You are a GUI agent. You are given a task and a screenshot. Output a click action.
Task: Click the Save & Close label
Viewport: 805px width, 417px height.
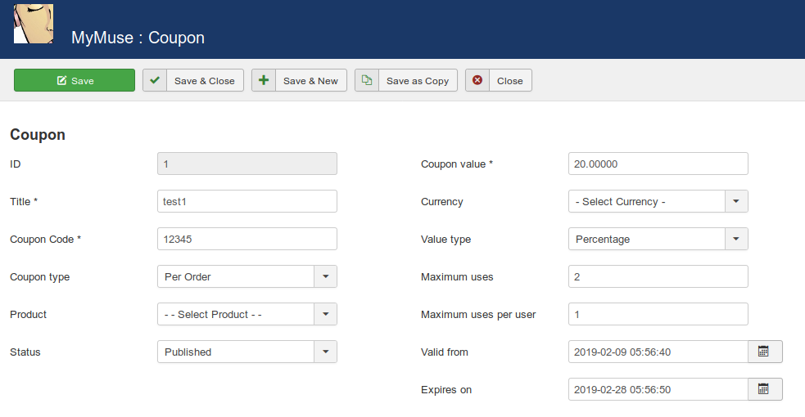pyautogui.click(x=205, y=81)
